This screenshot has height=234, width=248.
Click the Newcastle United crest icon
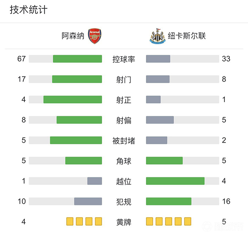coord(157,36)
